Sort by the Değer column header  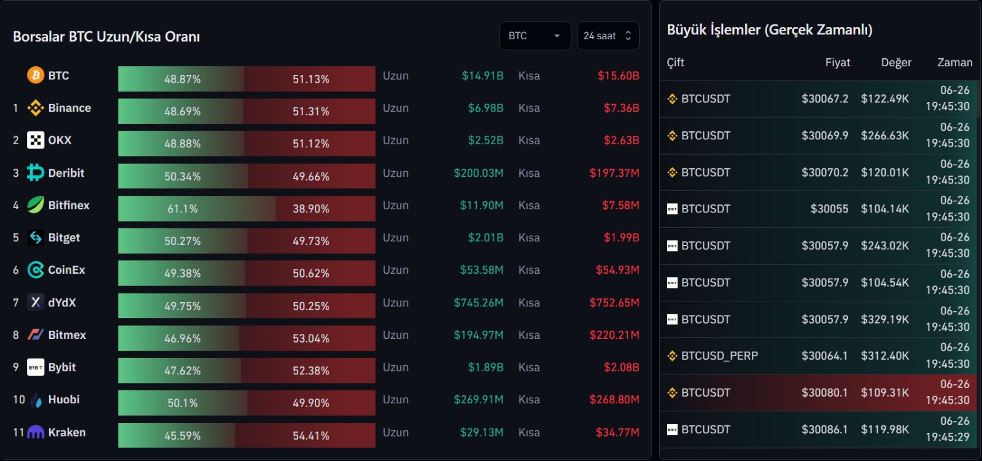[896, 62]
